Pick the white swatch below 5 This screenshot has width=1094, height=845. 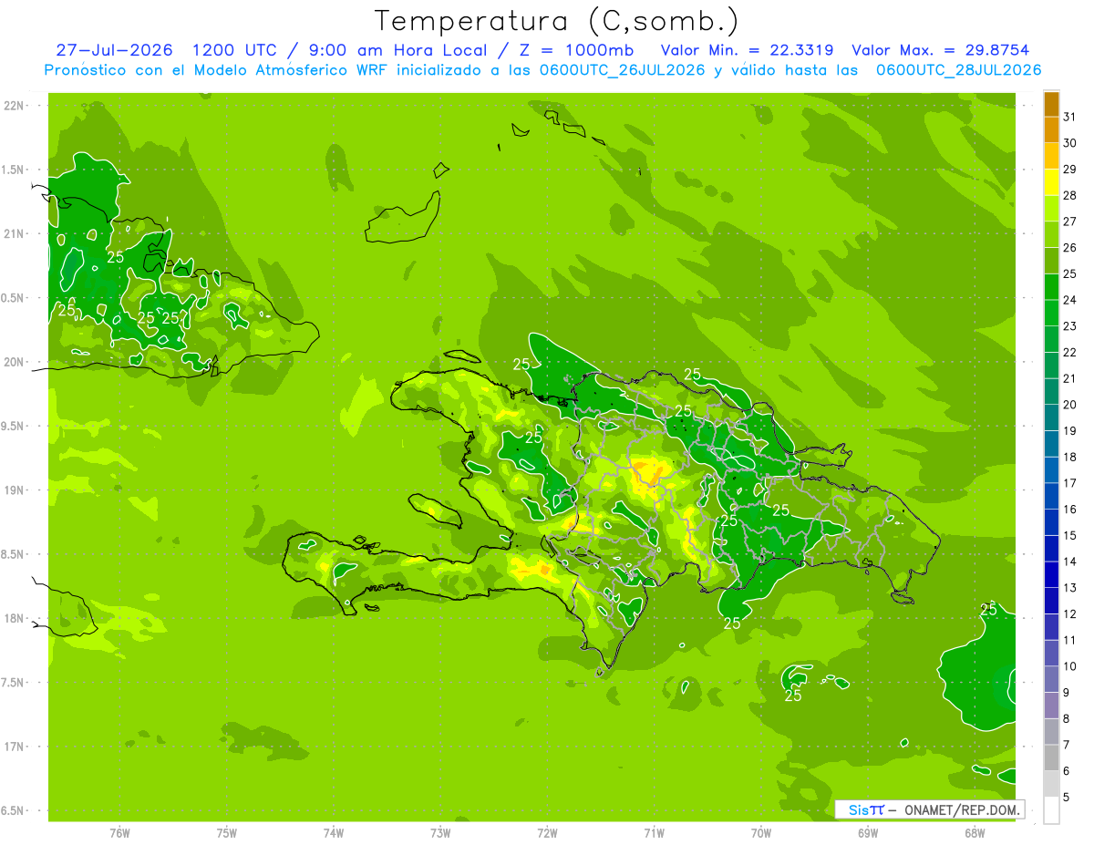(x=1051, y=810)
